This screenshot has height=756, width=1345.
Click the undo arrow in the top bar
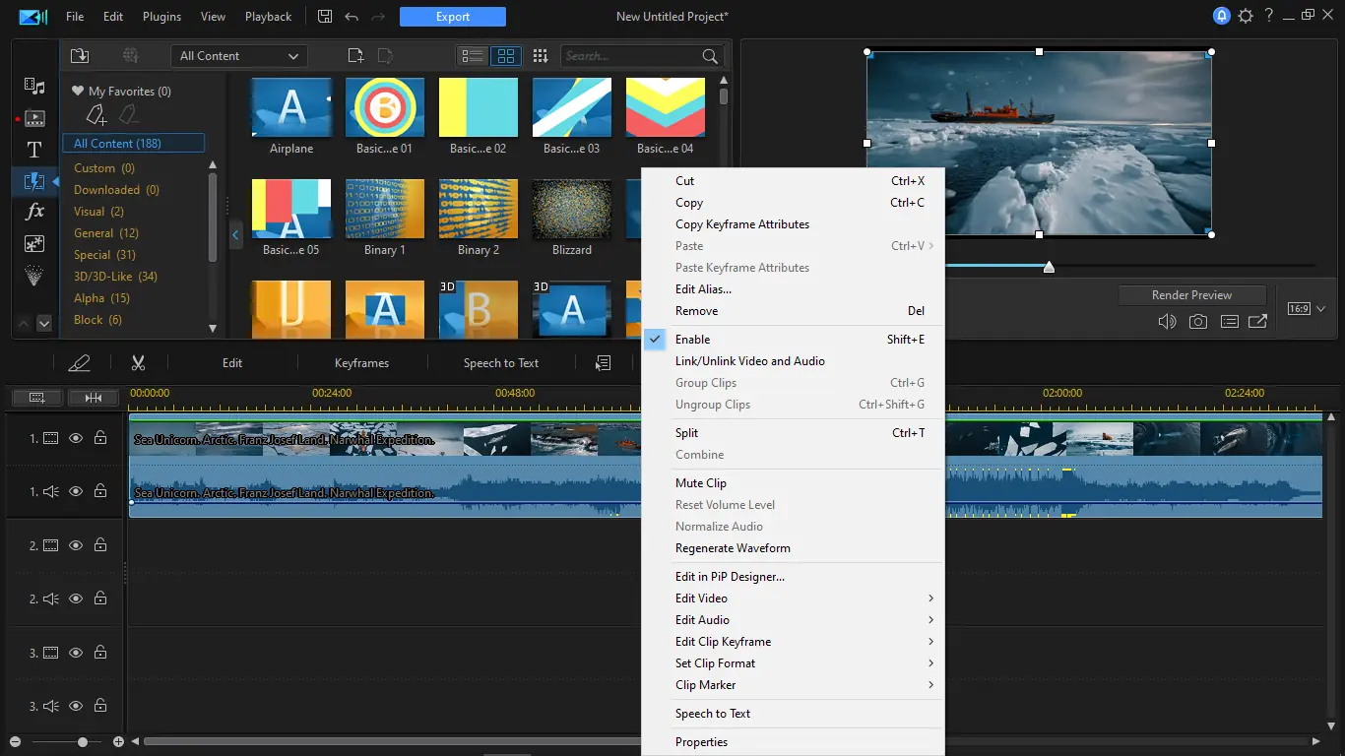[x=352, y=17]
